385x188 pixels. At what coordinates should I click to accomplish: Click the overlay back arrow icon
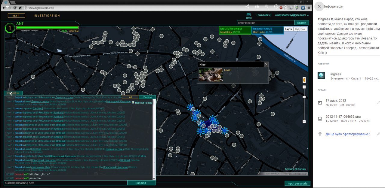[x=8, y=6]
